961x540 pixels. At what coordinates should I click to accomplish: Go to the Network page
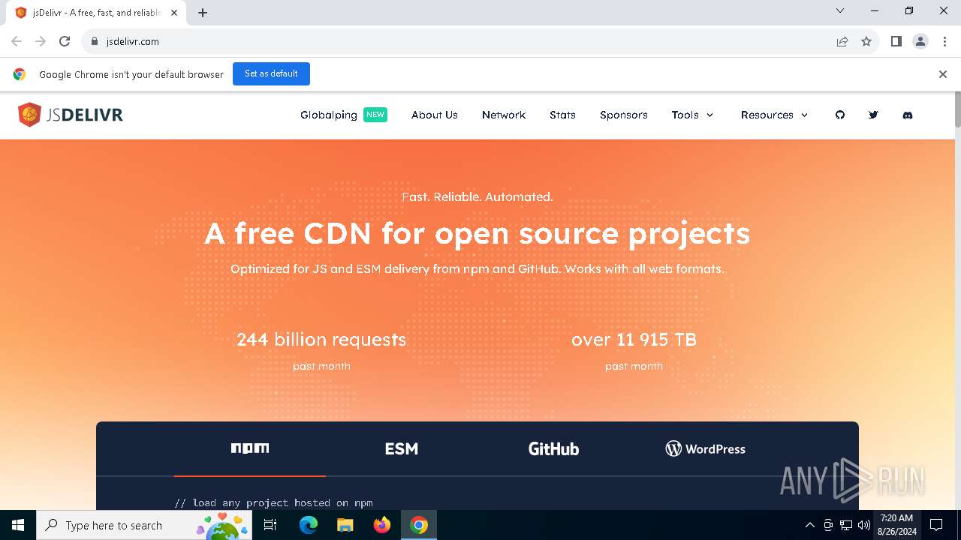click(504, 115)
